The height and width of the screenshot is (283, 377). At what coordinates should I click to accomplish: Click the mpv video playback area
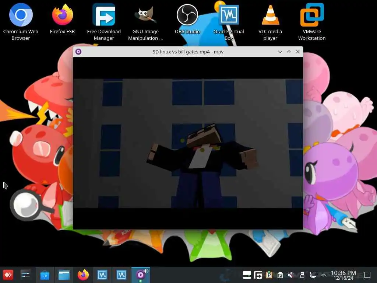tap(188, 143)
